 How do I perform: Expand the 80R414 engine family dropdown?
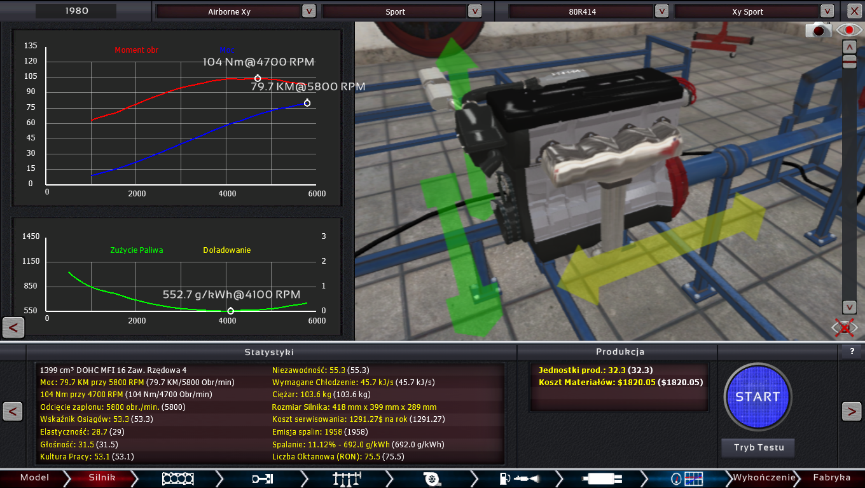coord(661,11)
